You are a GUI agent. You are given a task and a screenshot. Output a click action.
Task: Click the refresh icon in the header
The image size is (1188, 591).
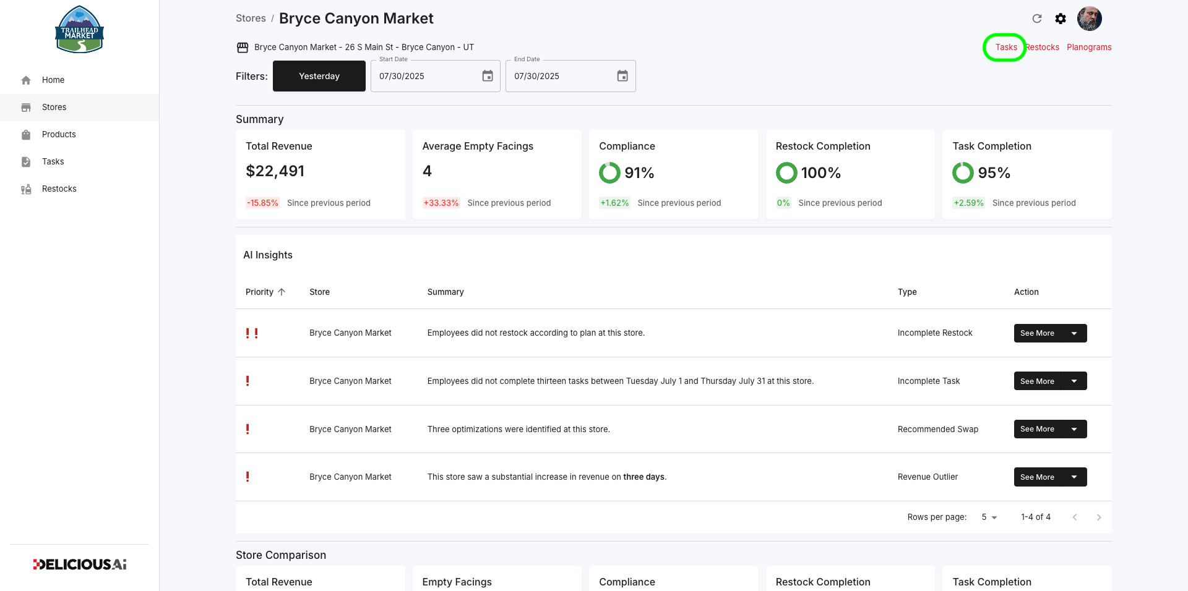click(x=1037, y=19)
